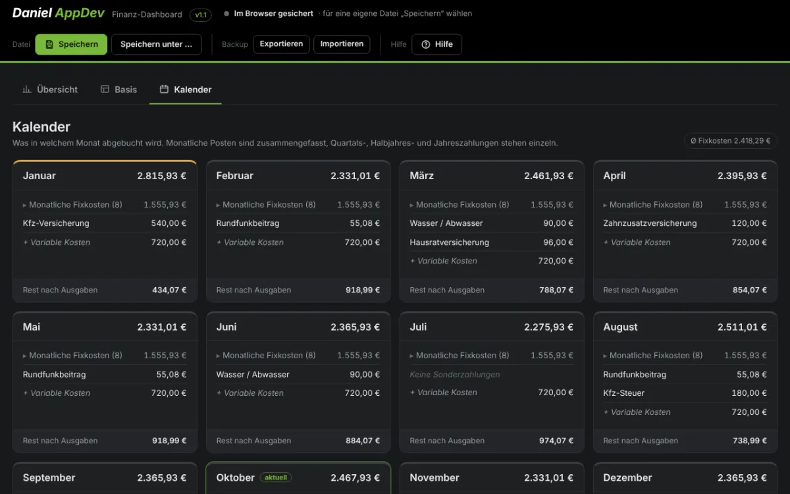Expand Monatliche Fixkosten in März card
Image resolution: width=790 pixels, height=494 pixels.
click(460, 205)
